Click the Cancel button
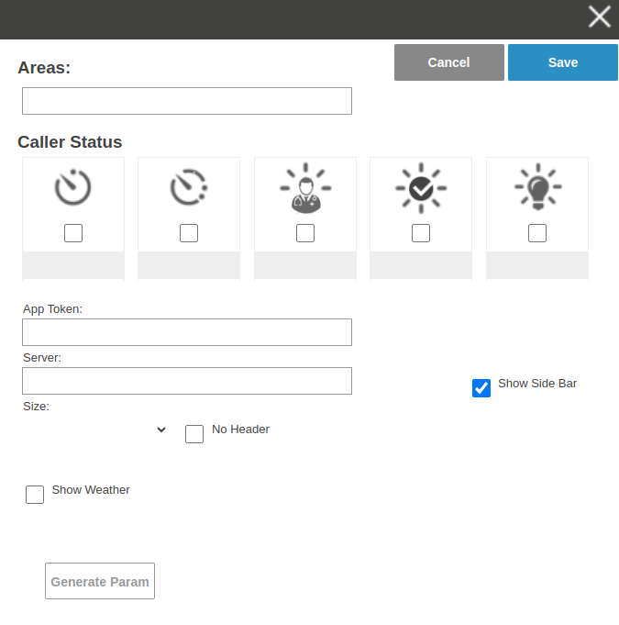Image resolution: width=619 pixels, height=625 pixels. pyautogui.click(x=449, y=62)
